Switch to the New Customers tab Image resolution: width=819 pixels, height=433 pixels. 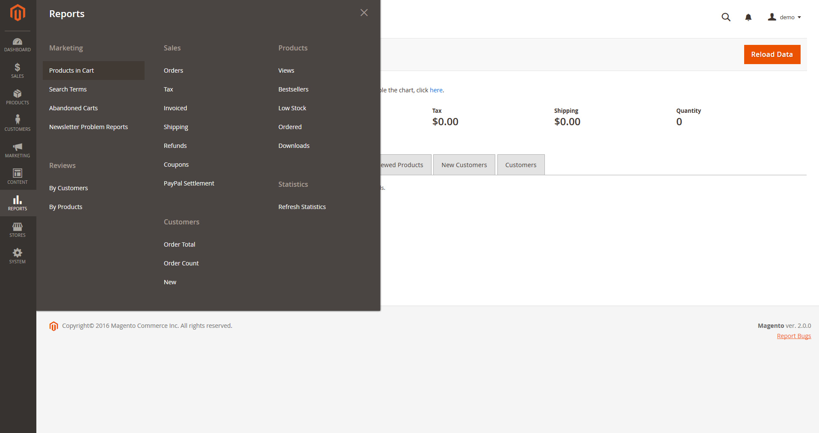464,165
